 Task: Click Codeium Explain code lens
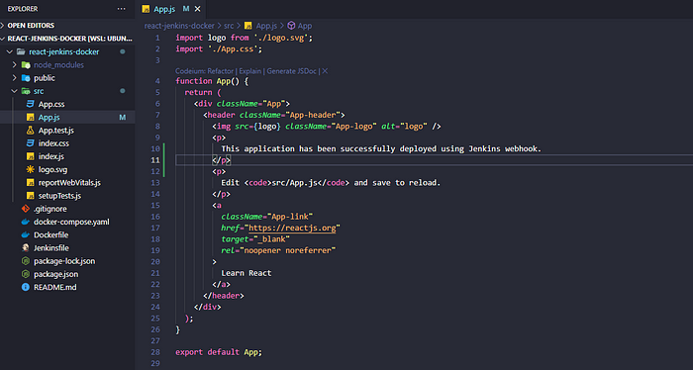coord(249,71)
